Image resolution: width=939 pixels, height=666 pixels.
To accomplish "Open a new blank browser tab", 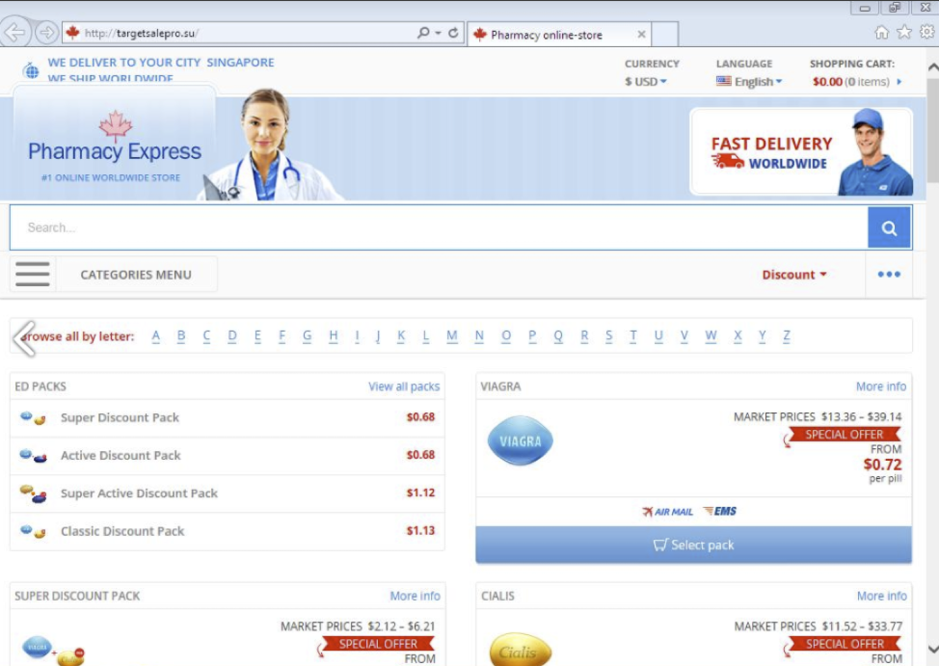I will click(665, 34).
